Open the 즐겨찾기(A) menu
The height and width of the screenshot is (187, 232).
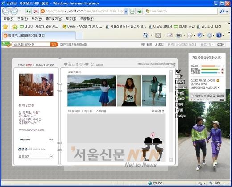tap(54, 19)
